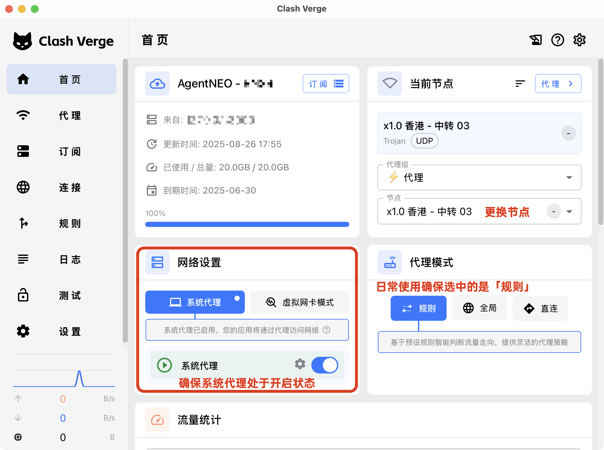
Task: Click delay badge on current node card
Action: (568, 133)
